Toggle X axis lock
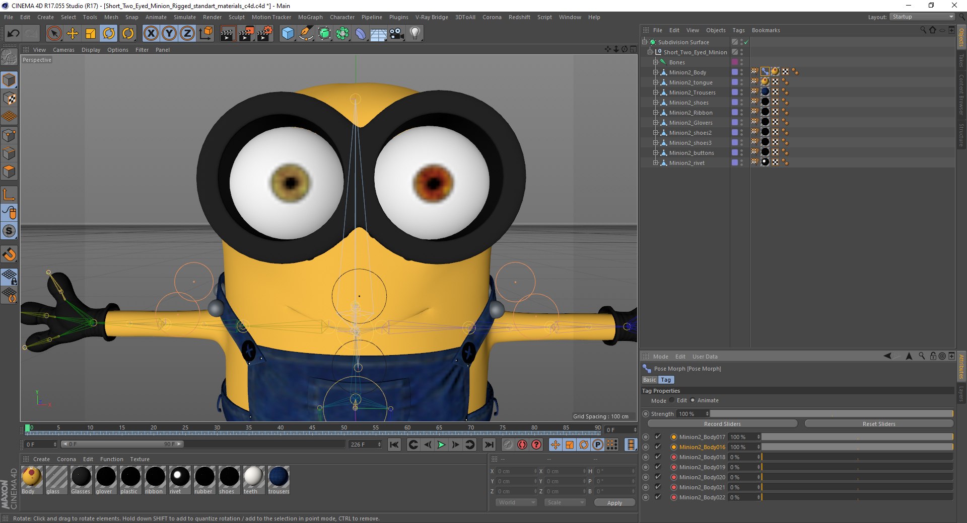The height and width of the screenshot is (523, 967). [x=151, y=34]
